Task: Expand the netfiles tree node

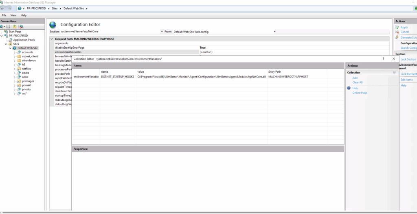Action: point(15,69)
